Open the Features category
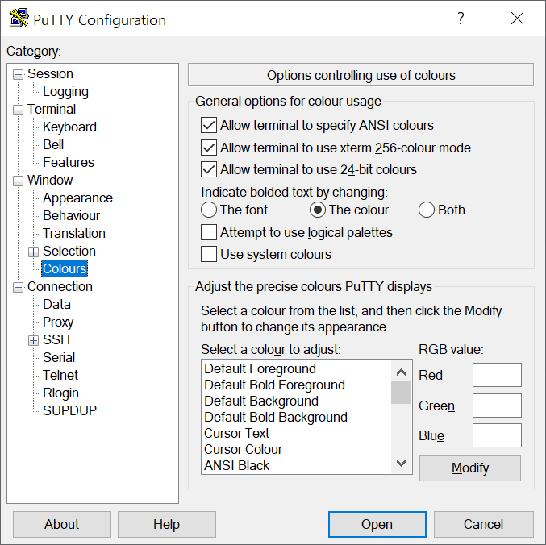The width and height of the screenshot is (546, 545). point(69,163)
